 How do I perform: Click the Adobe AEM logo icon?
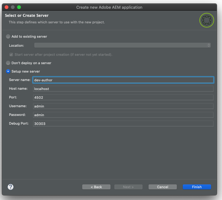click(206, 20)
